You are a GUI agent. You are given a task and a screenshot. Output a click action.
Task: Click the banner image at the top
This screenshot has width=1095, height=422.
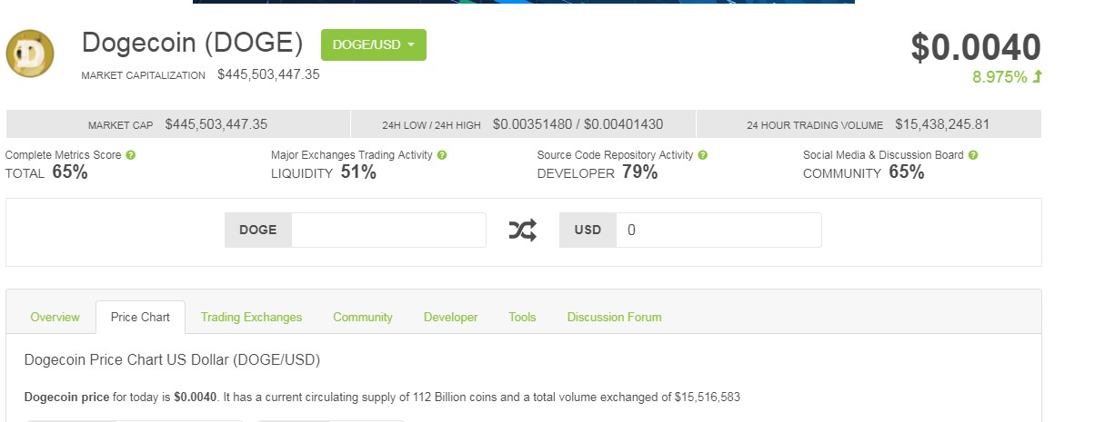[x=523, y=2]
